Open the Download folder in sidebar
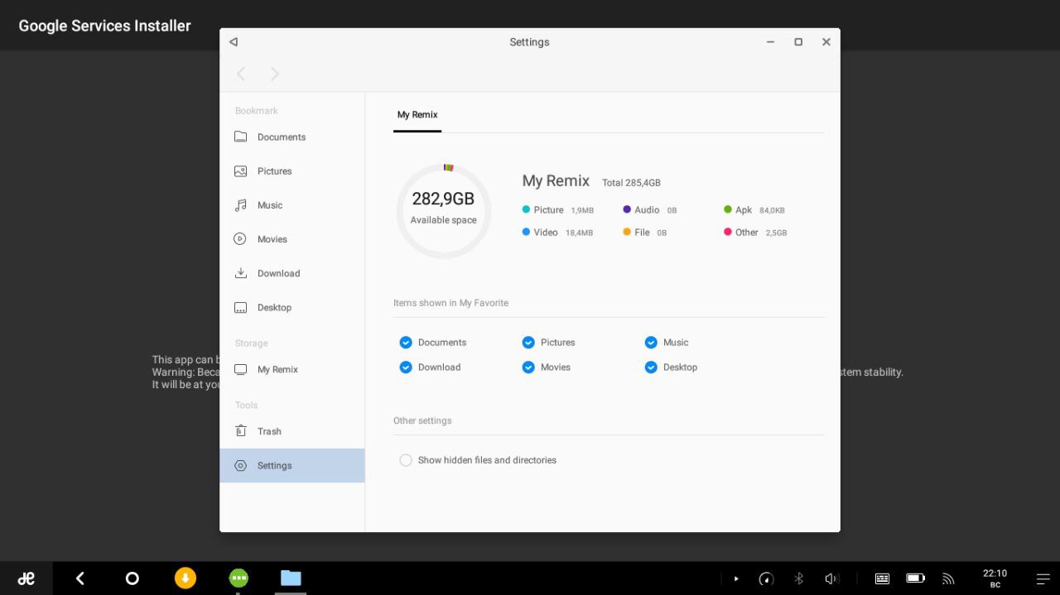Image resolution: width=1060 pixels, height=595 pixels. click(x=277, y=273)
